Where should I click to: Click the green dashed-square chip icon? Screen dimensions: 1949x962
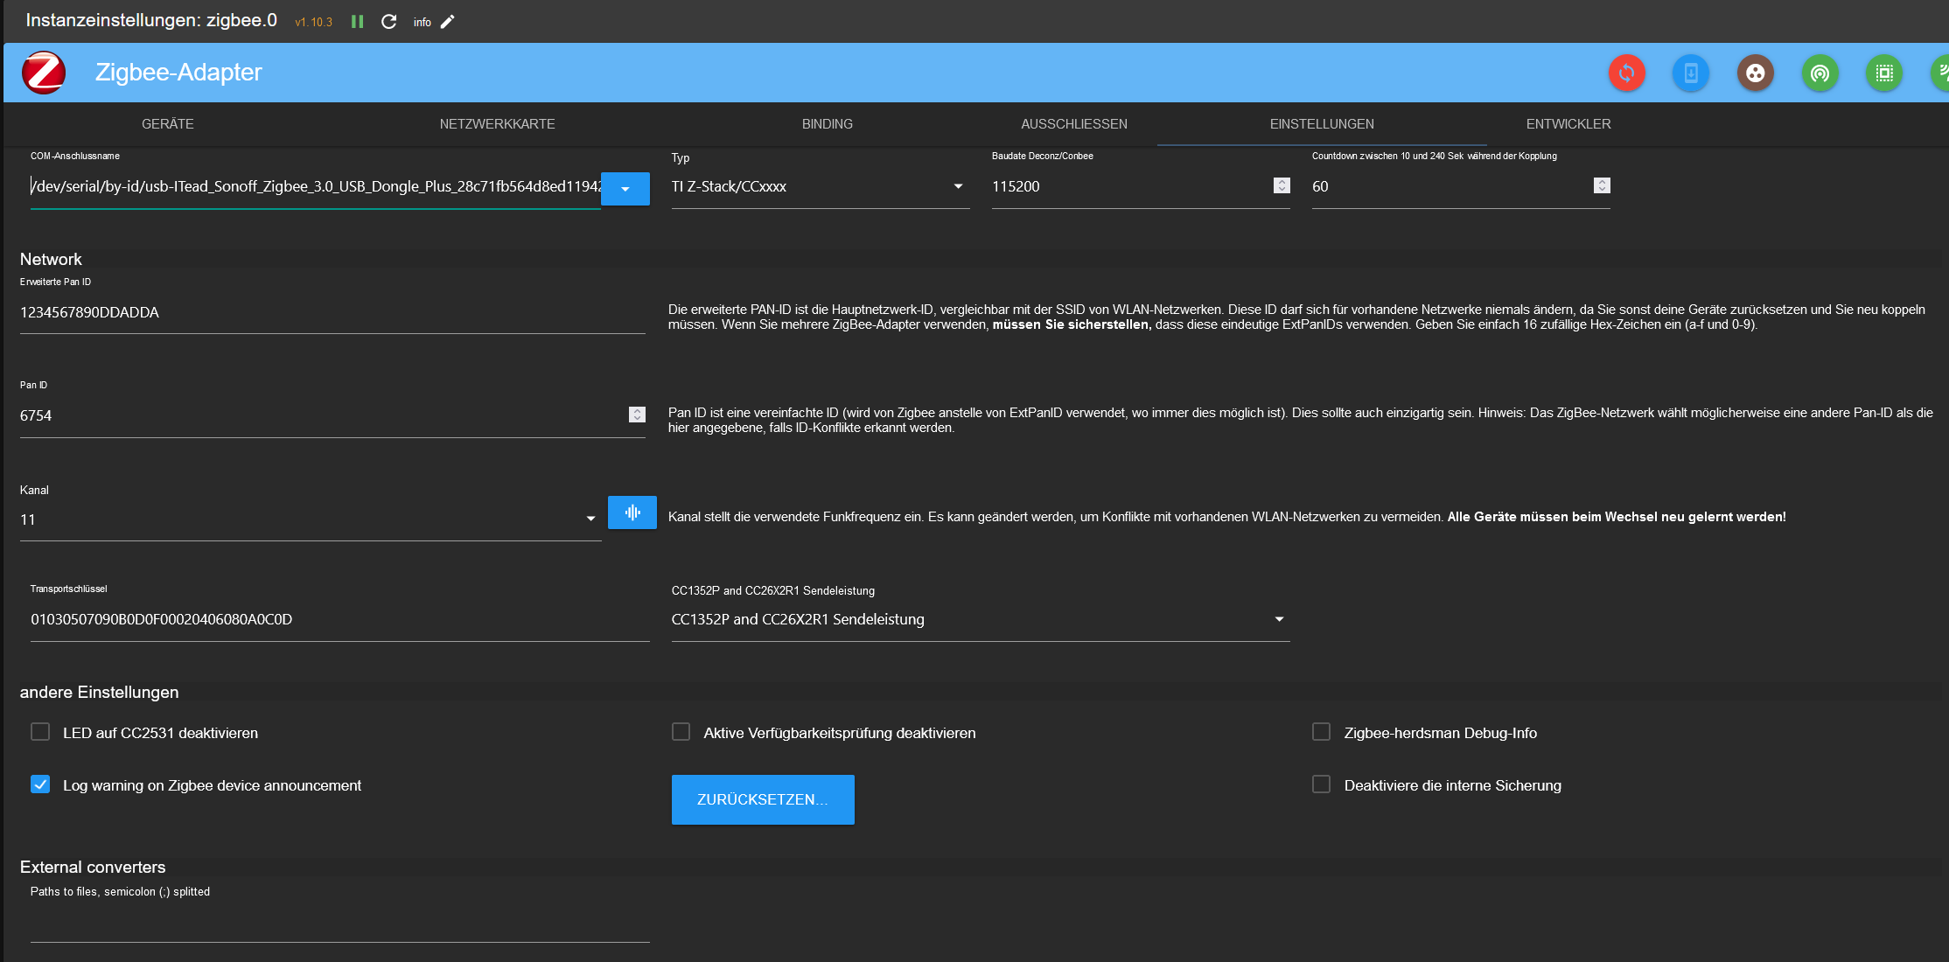click(x=1884, y=73)
